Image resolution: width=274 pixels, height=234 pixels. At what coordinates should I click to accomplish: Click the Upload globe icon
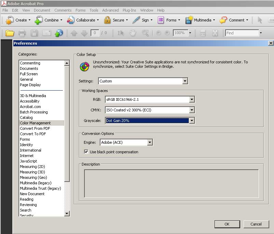[x=59, y=33]
